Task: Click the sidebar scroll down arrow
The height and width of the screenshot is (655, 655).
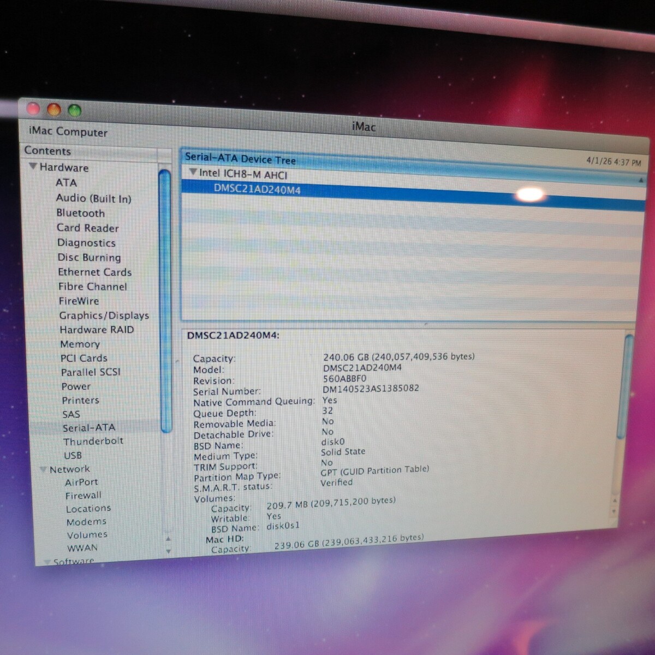Action: 168,551
